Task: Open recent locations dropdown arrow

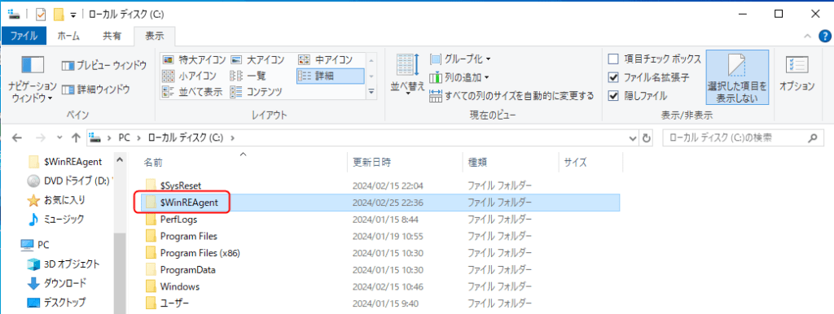Action: point(59,138)
